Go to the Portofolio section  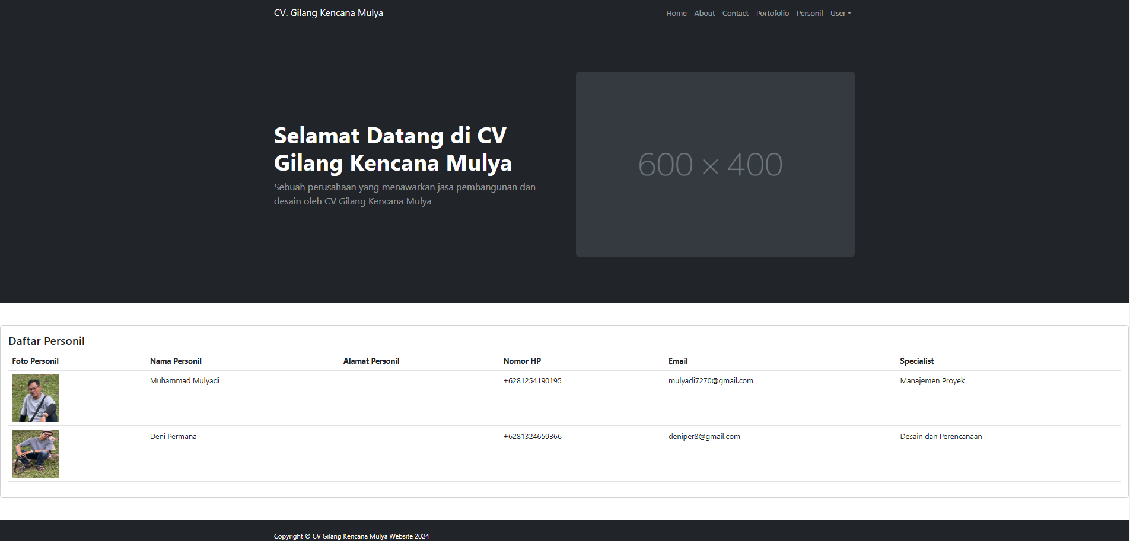[x=772, y=13]
